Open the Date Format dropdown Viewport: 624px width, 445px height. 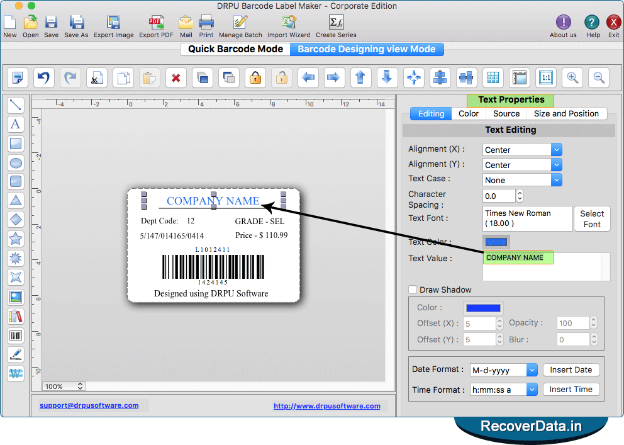tap(532, 369)
